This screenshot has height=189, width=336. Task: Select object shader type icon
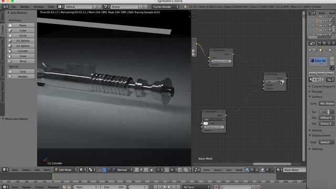(x=262, y=170)
